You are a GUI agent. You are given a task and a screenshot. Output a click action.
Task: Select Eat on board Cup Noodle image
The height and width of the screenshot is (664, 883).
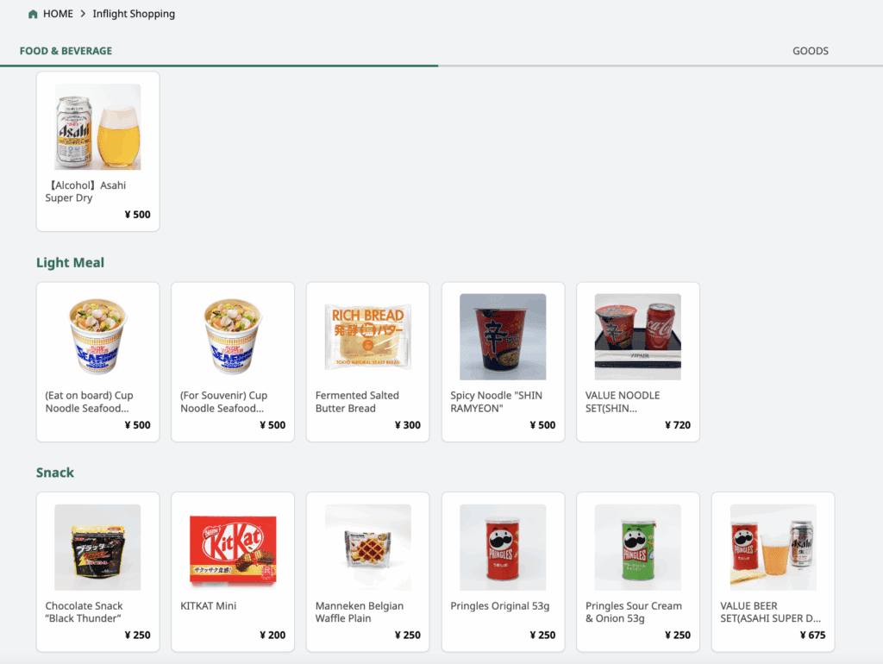click(x=97, y=336)
